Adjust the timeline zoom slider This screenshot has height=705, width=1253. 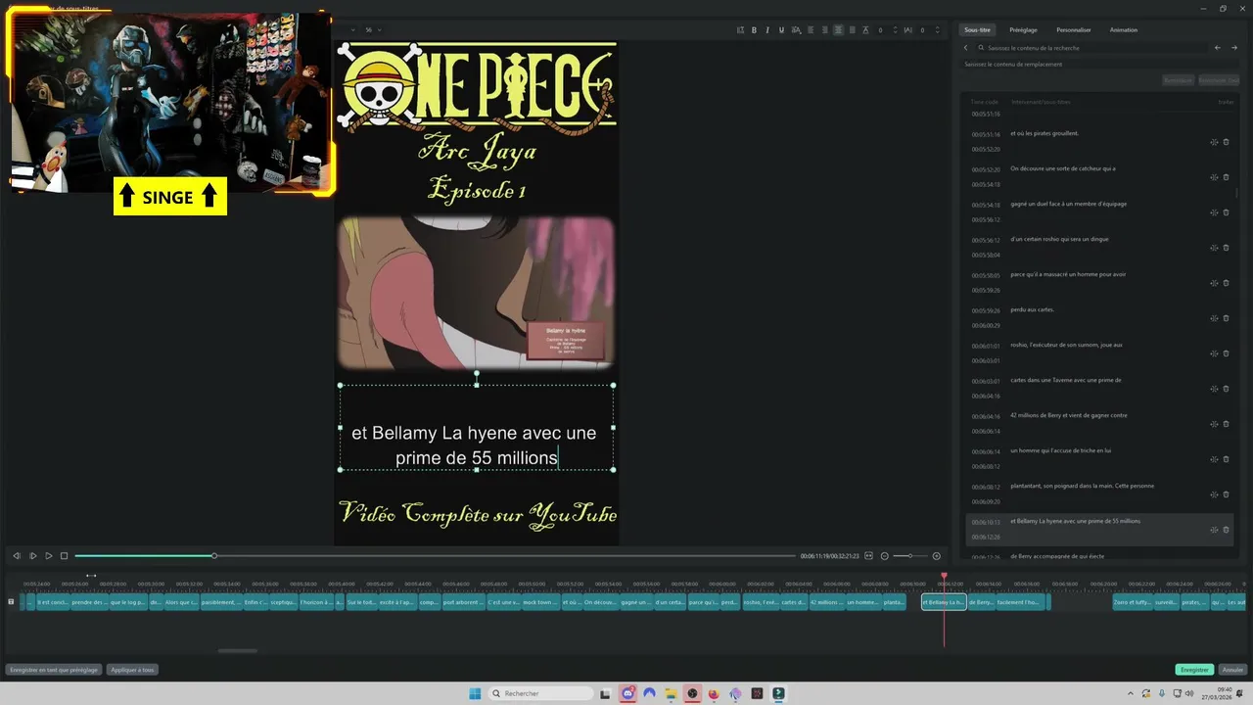tap(910, 556)
